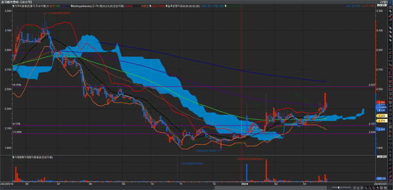Click the 1,911 low price annotation
Image resolution: width=393 pixels, height=190 pixels.
[x=205, y=151]
